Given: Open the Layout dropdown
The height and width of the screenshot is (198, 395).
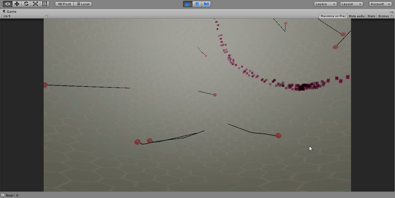Looking at the screenshot, I should pos(352,4).
